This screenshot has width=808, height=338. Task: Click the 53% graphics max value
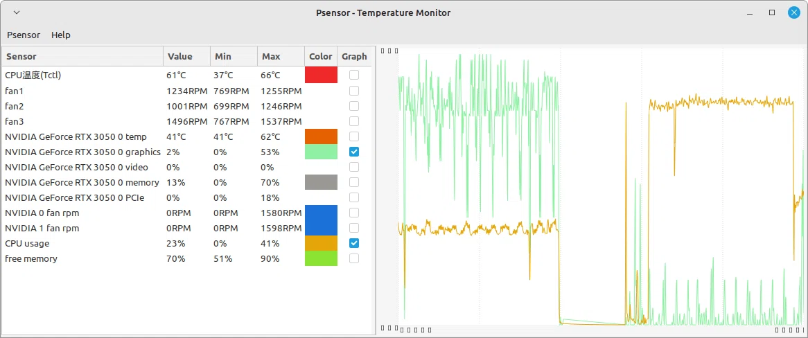[x=270, y=152]
